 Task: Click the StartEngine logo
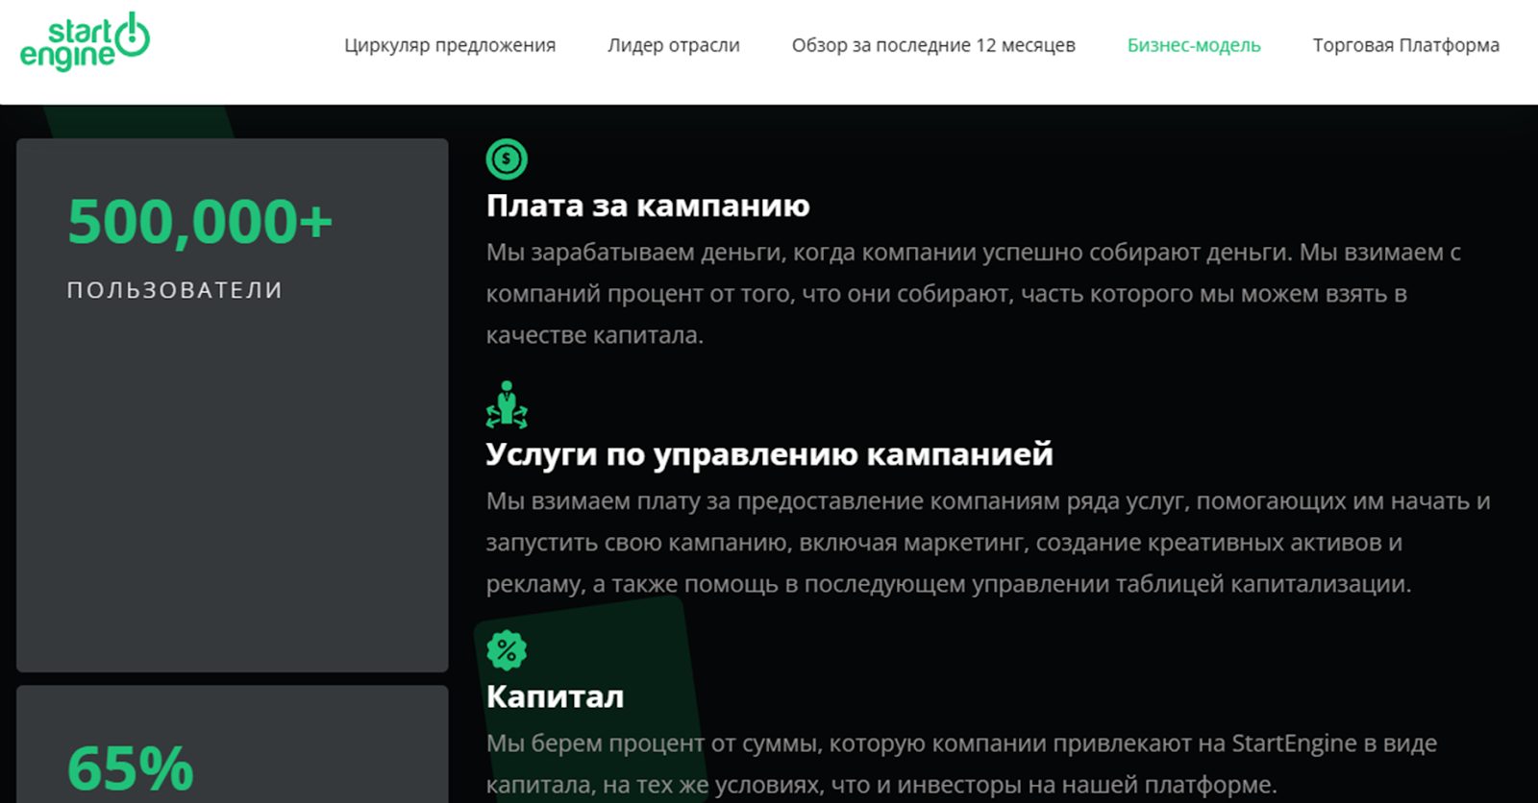click(x=85, y=42)
